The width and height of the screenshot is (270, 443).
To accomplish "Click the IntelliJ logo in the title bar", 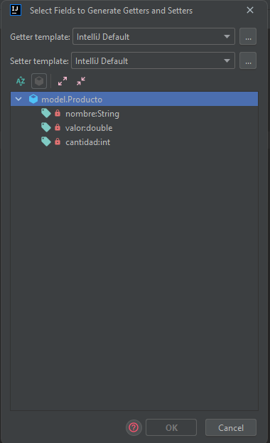I will 16,10.
